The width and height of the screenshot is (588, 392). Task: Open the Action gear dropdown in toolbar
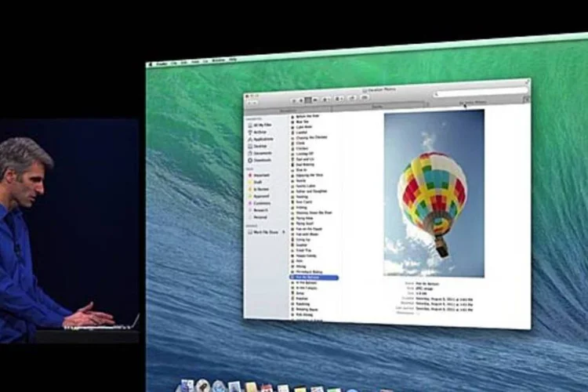click(339, 99)
